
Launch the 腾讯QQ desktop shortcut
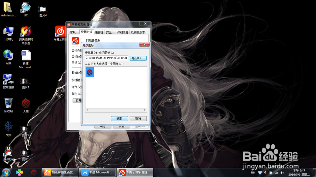tap(8, 153)
